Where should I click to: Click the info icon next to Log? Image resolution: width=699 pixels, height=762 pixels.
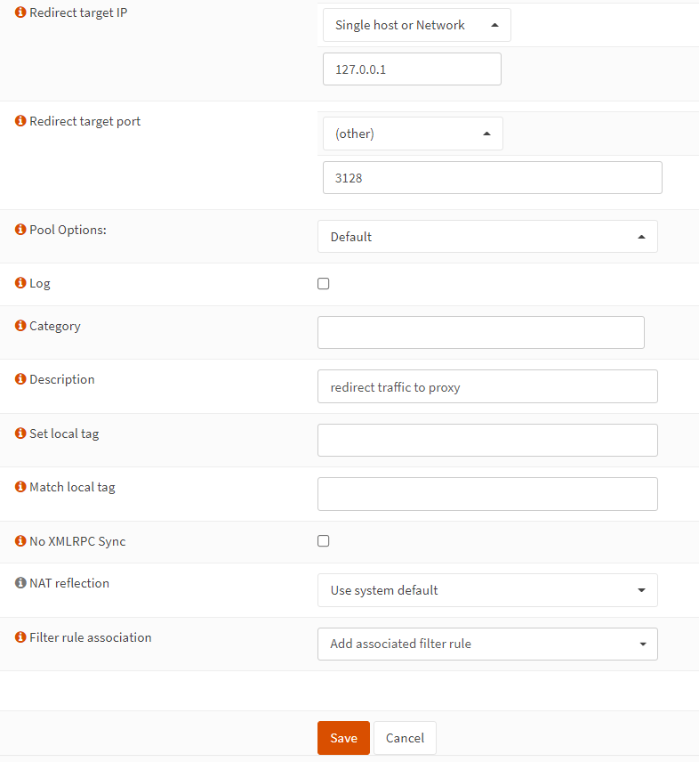pyautogui.click(x=20, y=283)
